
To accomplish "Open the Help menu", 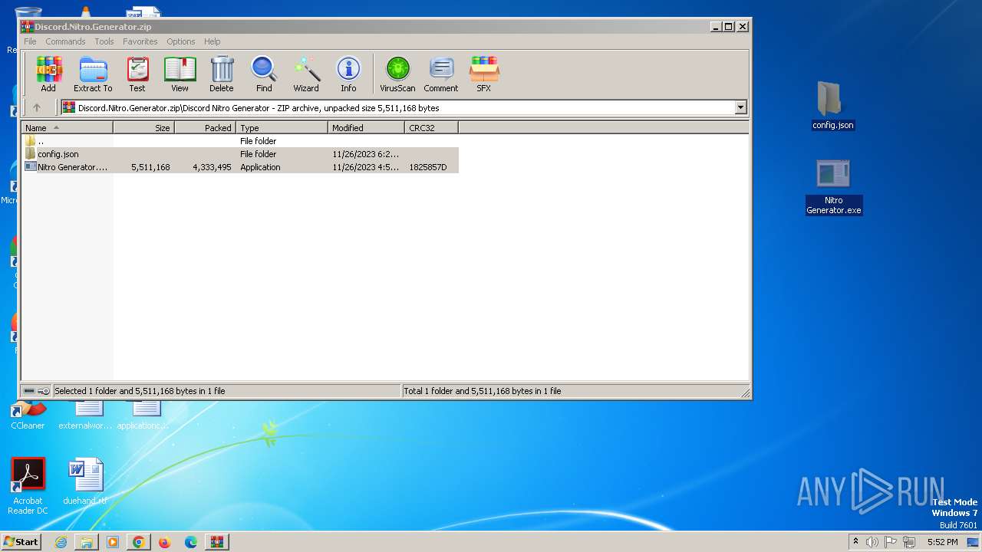I will pos(213,41).
